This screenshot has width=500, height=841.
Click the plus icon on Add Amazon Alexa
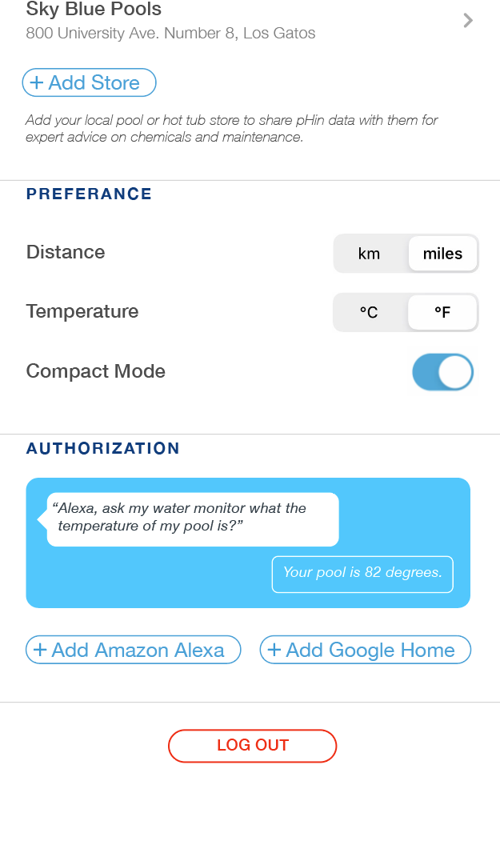[x=40, y=651]
